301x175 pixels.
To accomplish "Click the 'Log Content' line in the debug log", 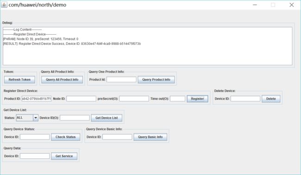I will [22, 30].
